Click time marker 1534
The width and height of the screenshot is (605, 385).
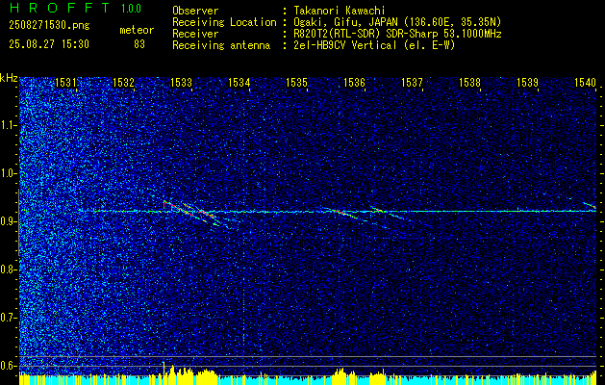[x=239, y=83]
